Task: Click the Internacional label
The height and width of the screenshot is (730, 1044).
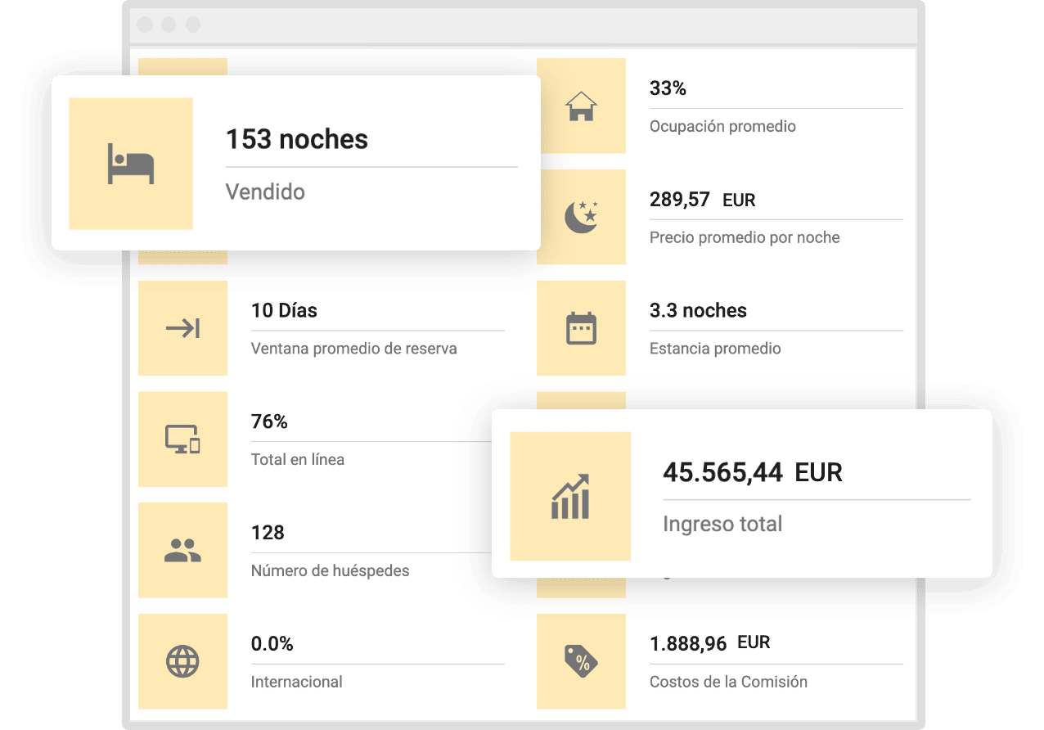Action: (x=296, y=682)
